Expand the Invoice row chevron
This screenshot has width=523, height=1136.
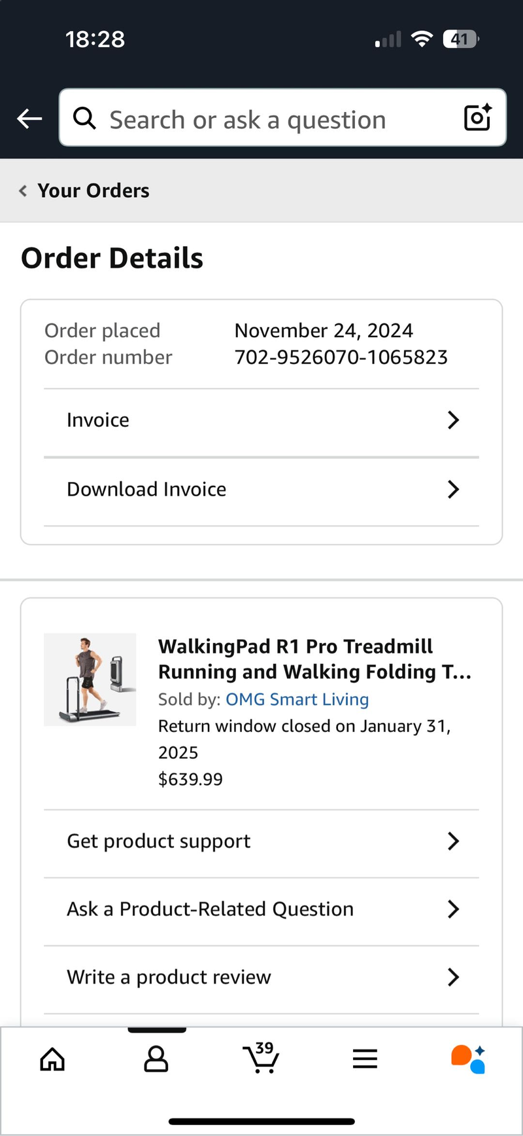point(453,420)
